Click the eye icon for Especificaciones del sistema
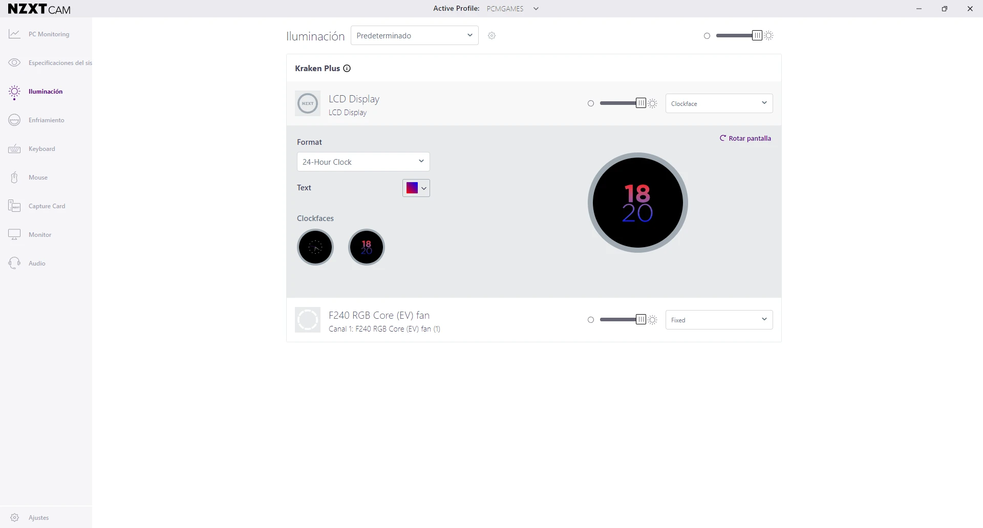 pyautogui.click(x=14, y=62)
